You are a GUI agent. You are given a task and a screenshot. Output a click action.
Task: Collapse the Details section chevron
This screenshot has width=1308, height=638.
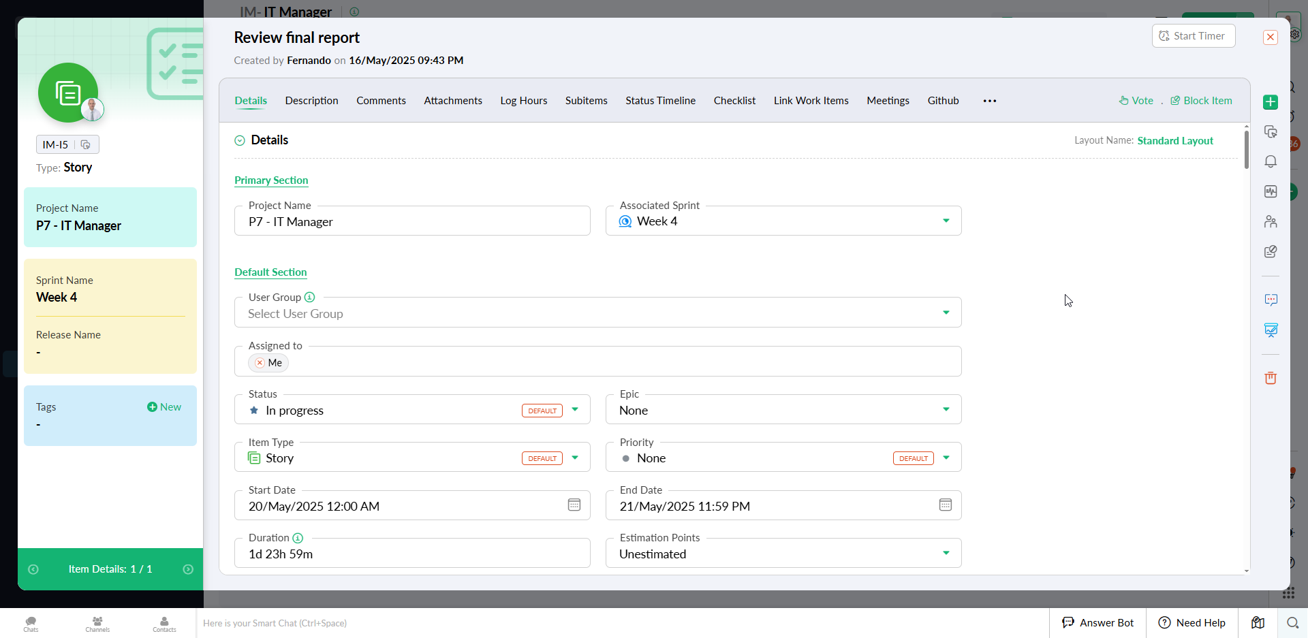[240, 140]
